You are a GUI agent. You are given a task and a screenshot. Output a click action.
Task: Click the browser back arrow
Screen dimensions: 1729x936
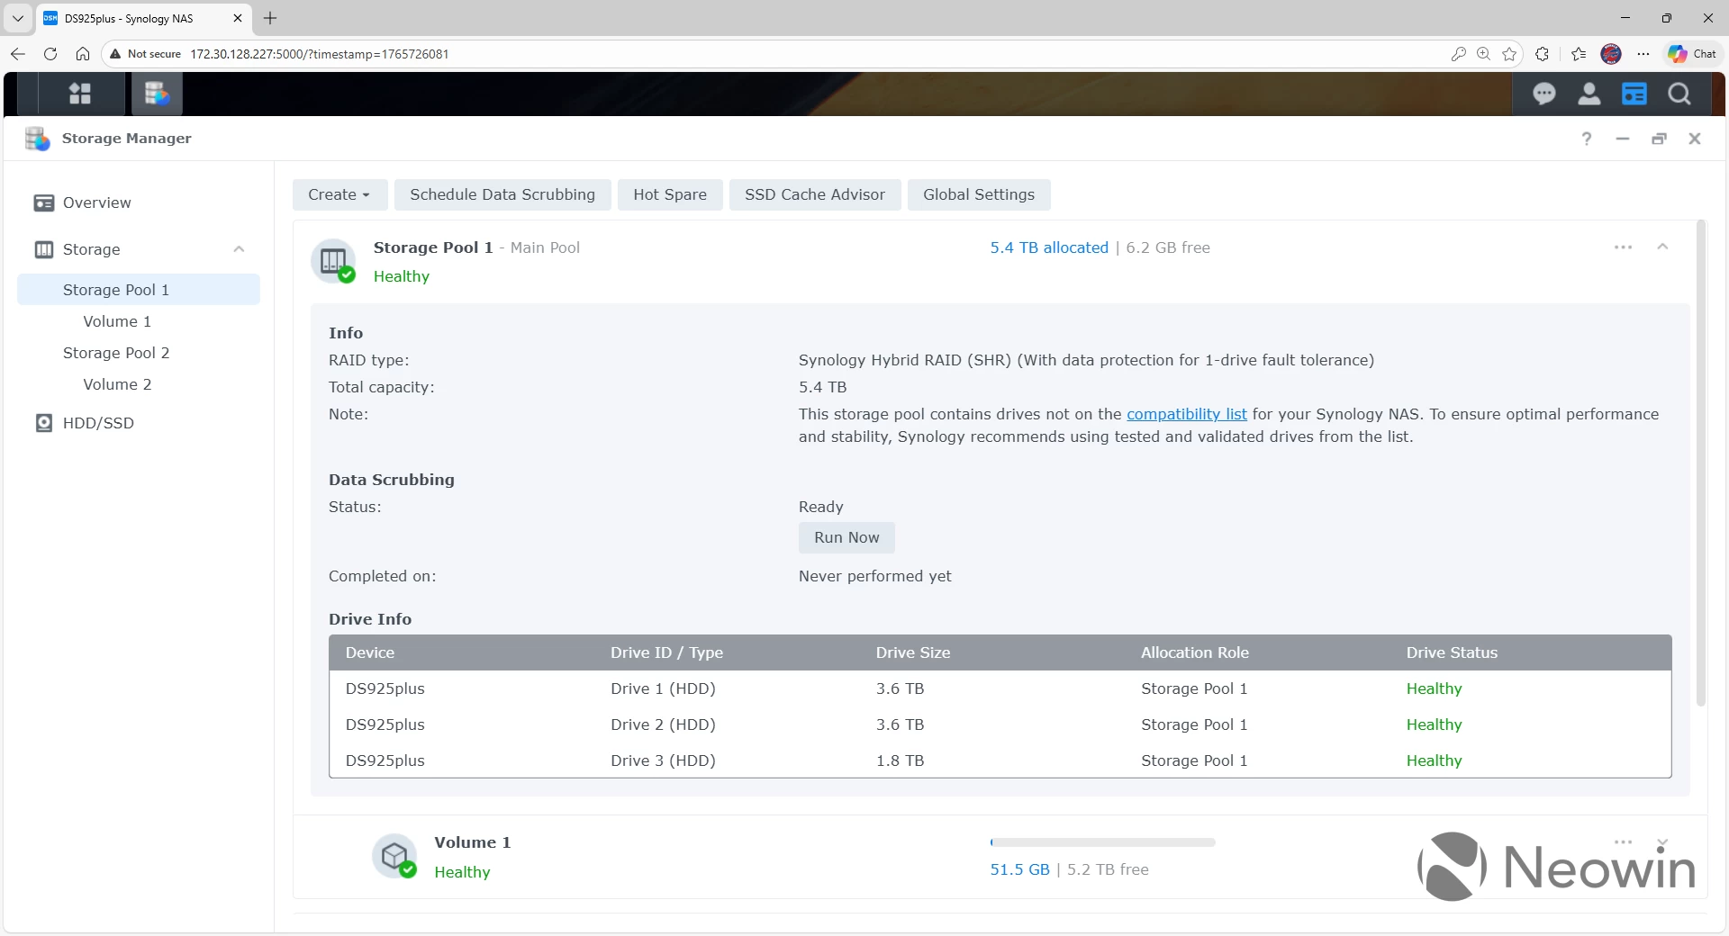coord(18,54)
